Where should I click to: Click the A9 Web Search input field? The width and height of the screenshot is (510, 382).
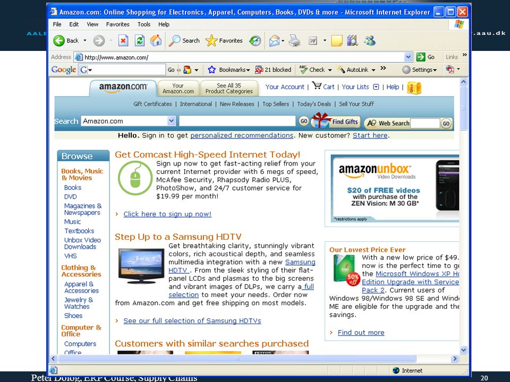(x=425, y=124)
